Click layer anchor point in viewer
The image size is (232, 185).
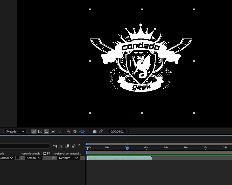142,61
